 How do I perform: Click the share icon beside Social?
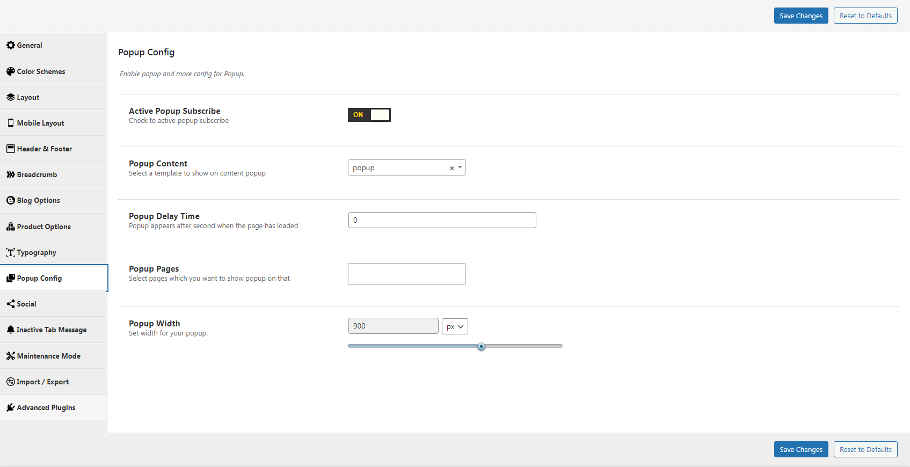tap(10, 304)
